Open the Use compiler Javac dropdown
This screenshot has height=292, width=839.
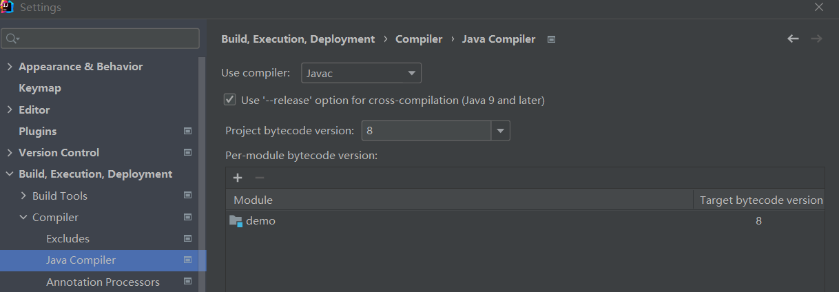361,73
